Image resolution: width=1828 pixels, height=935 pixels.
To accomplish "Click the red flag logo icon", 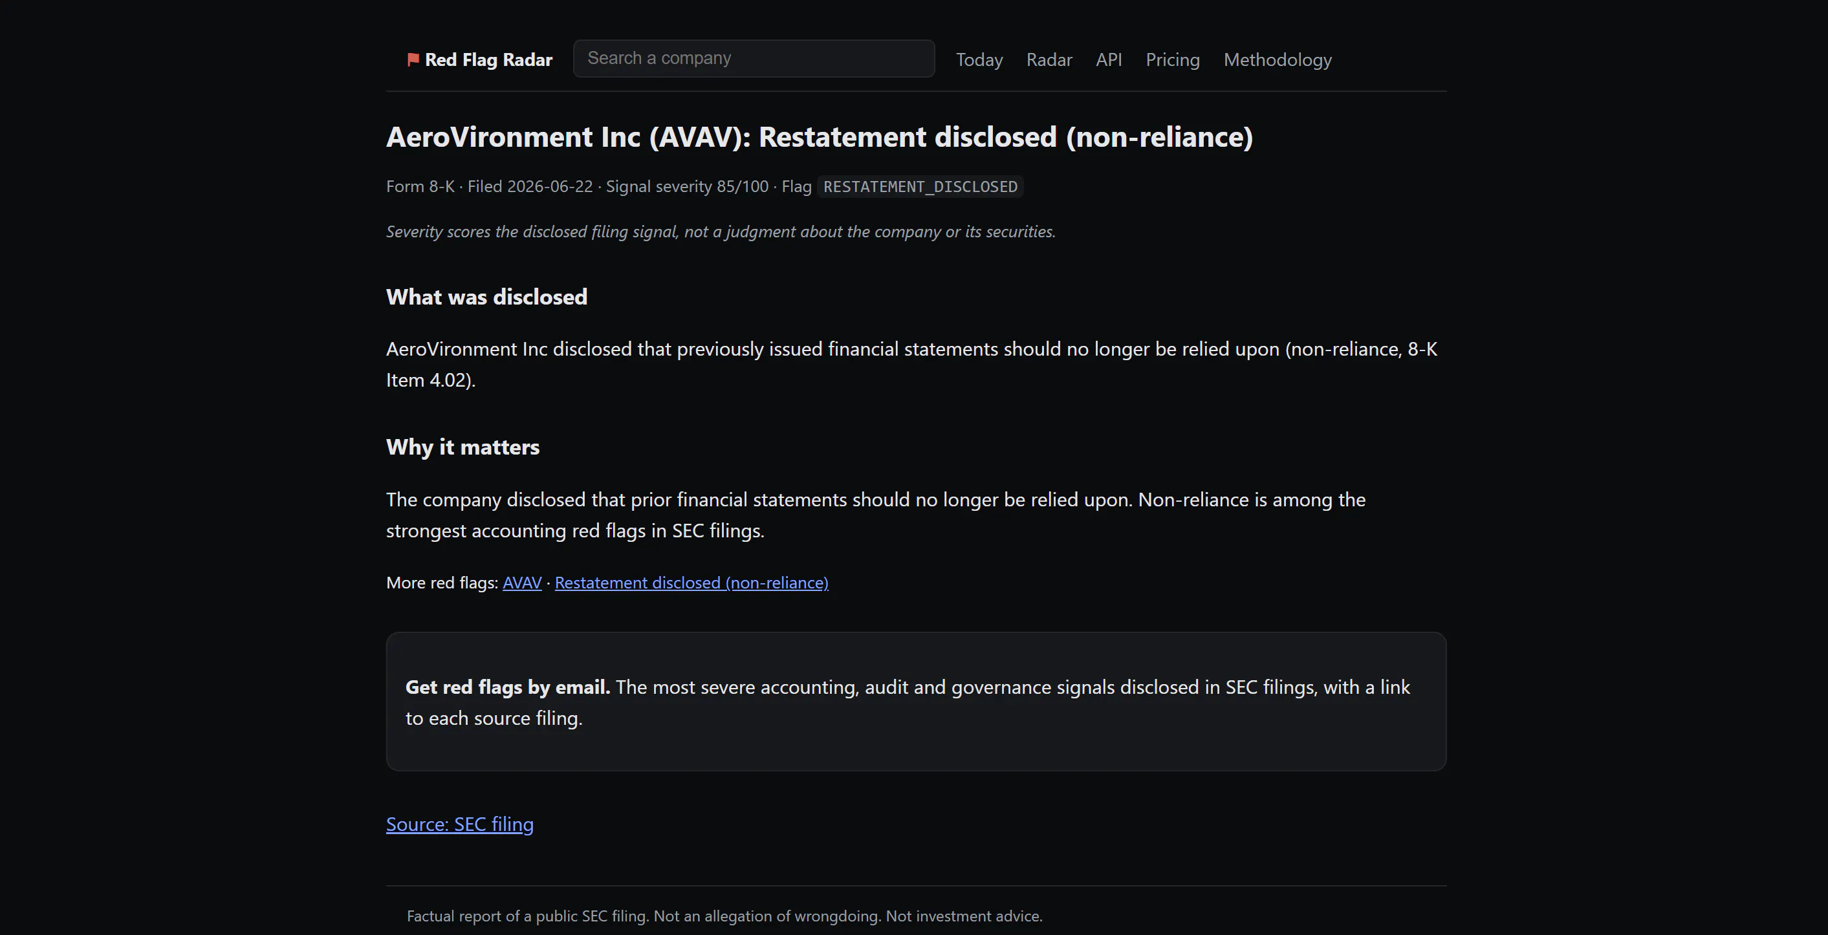I will pos(413,59).
